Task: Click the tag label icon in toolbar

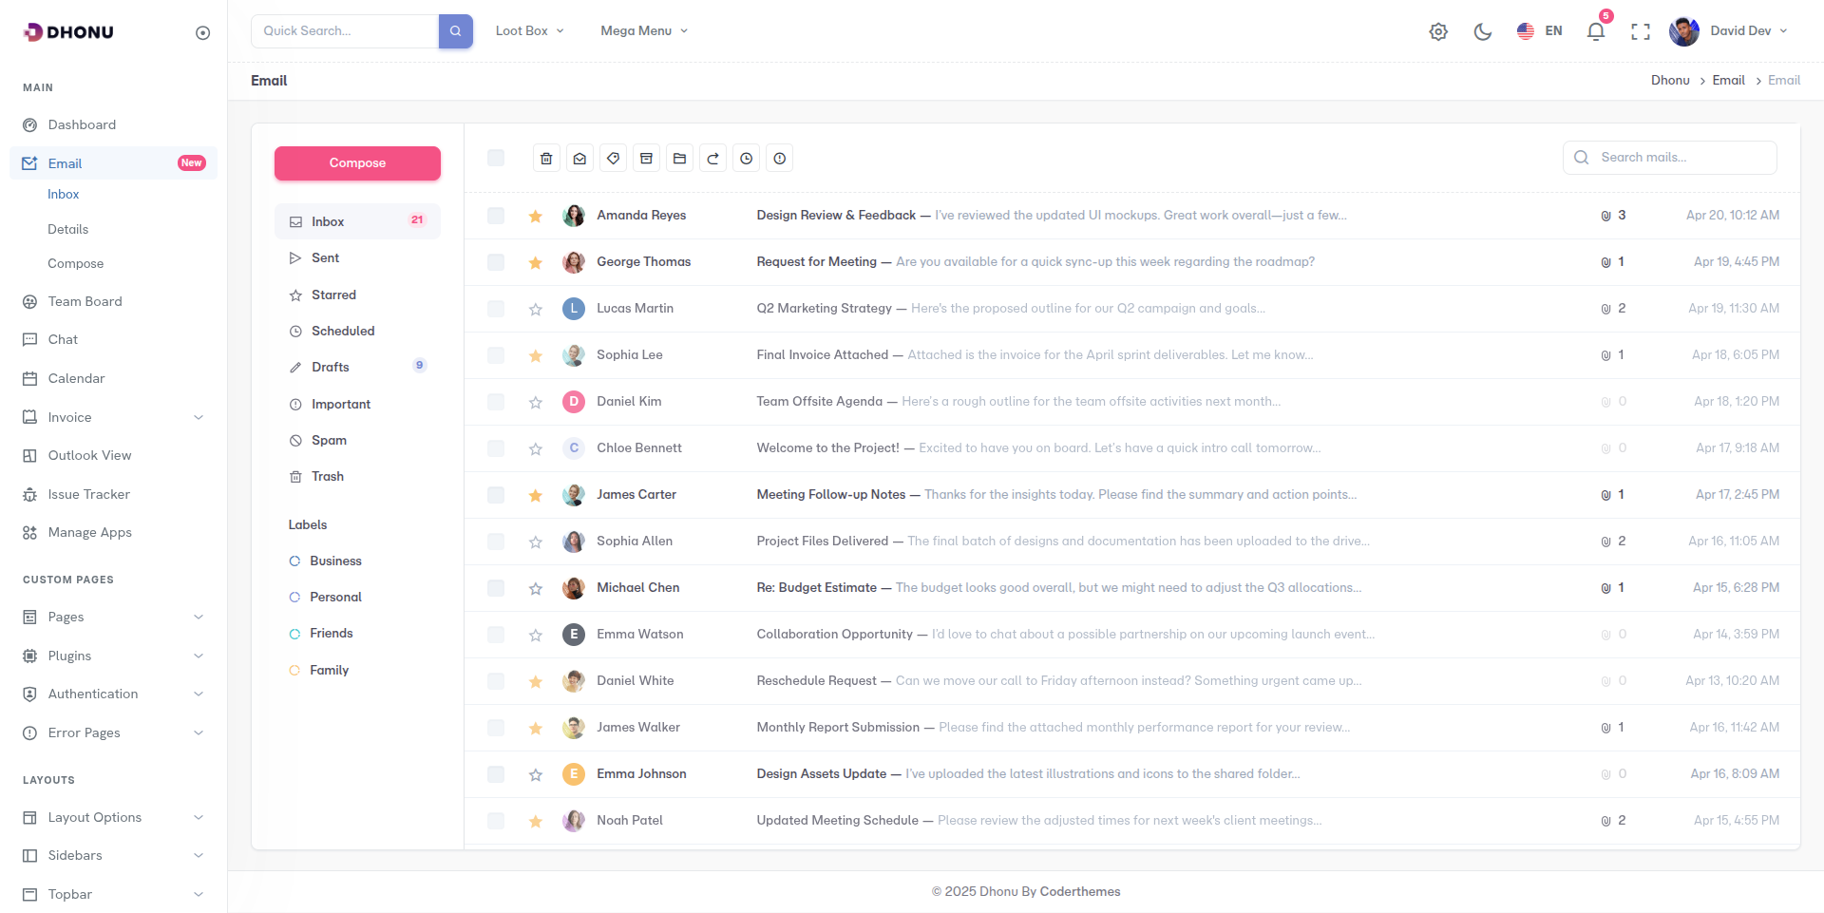Action: (x=613, y=159)
